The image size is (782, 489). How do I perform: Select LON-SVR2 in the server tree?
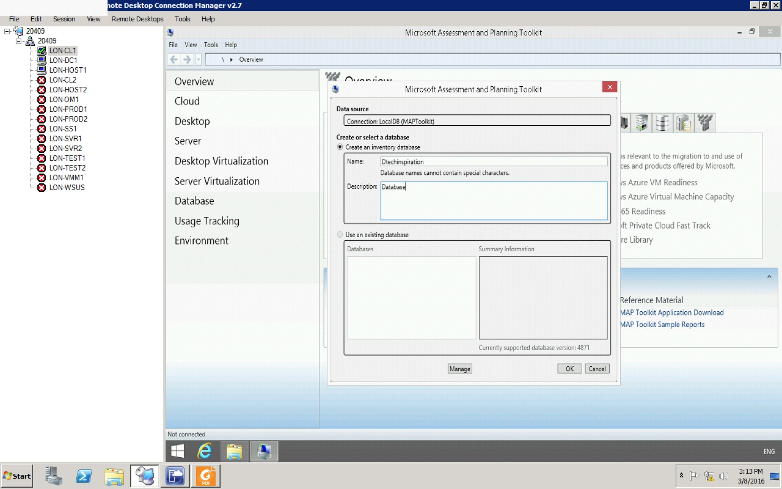pyautogui.click(x=65, y=148)
